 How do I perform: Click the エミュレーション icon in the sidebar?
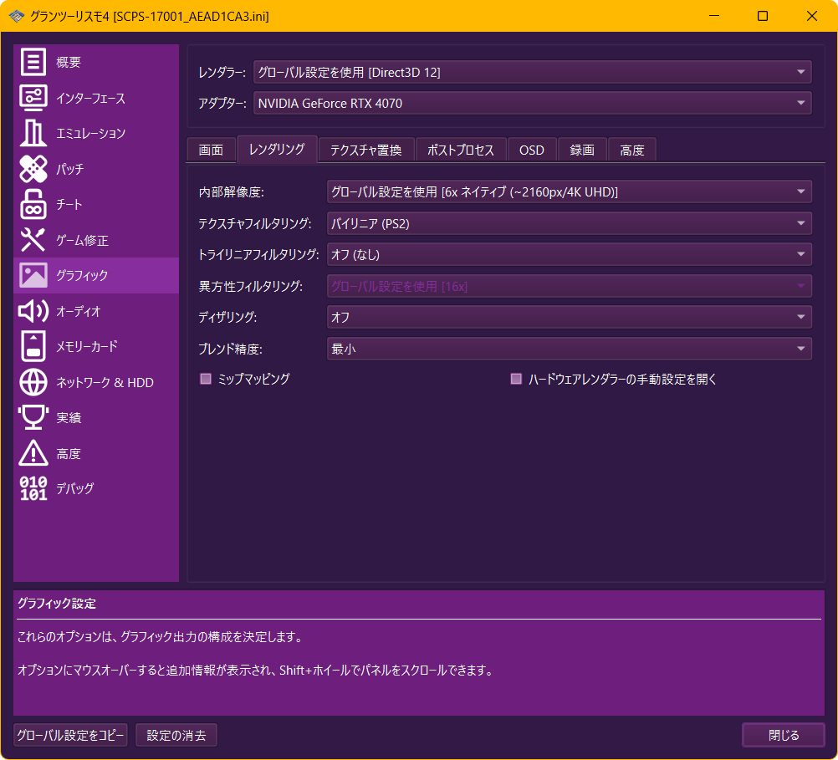click(x=33, y=134)
